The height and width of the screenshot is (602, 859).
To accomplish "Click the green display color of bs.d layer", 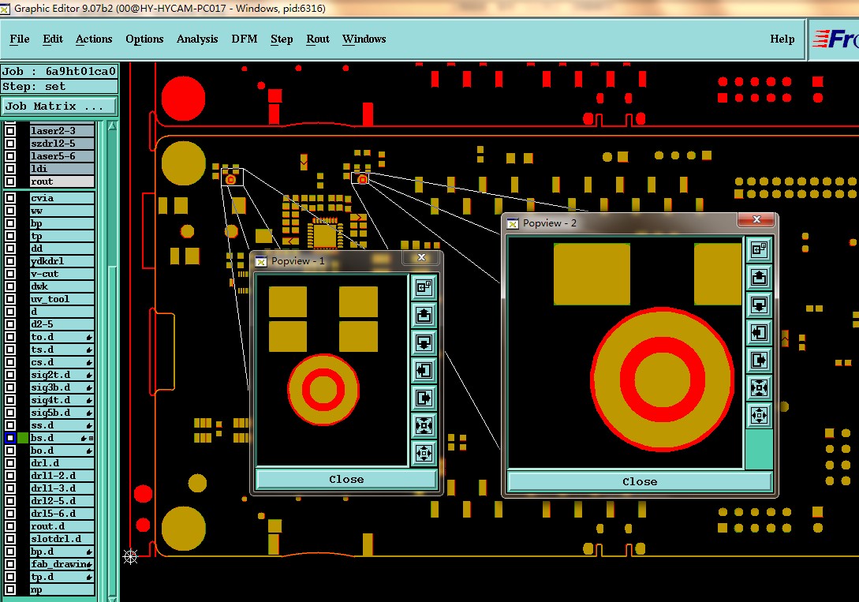I will [22, 438].
